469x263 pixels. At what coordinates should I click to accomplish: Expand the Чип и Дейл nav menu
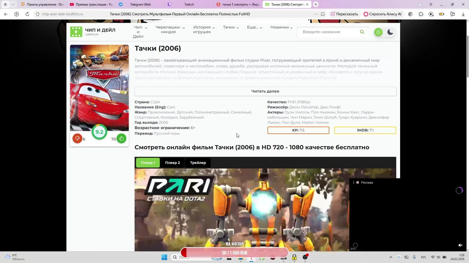click(x=140, y=32)
